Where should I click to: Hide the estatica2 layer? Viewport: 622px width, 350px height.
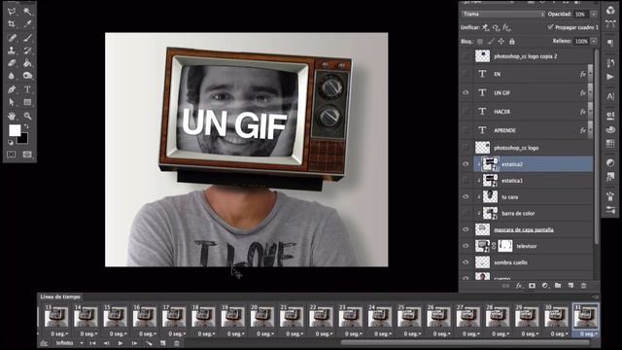(x=466, y=164)
